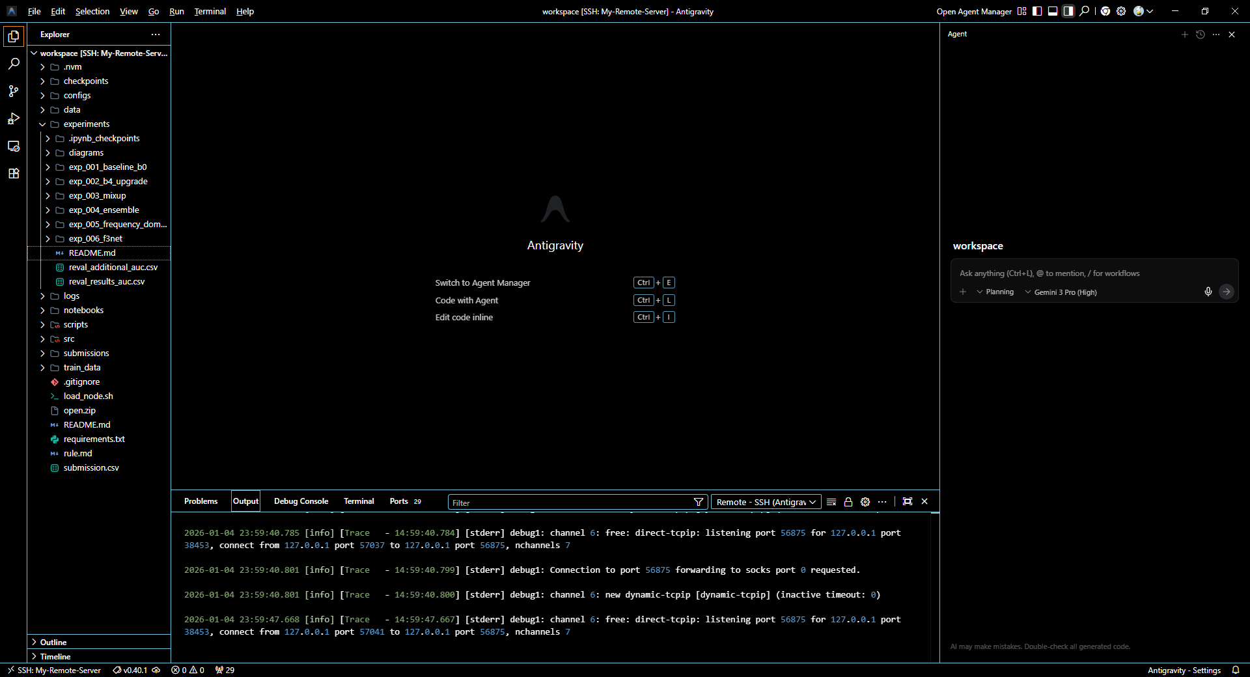1250x677 pixels.
Task: Click Antigravity - Settings in status bar
Action: (1184, 670)
